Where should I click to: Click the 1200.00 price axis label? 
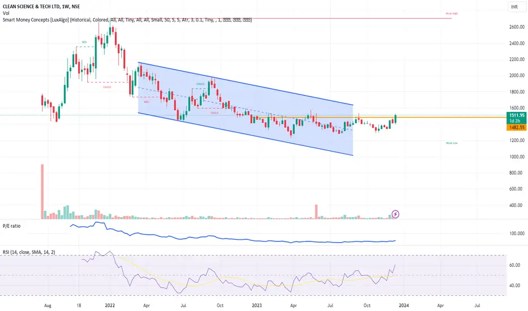(517, 140)
